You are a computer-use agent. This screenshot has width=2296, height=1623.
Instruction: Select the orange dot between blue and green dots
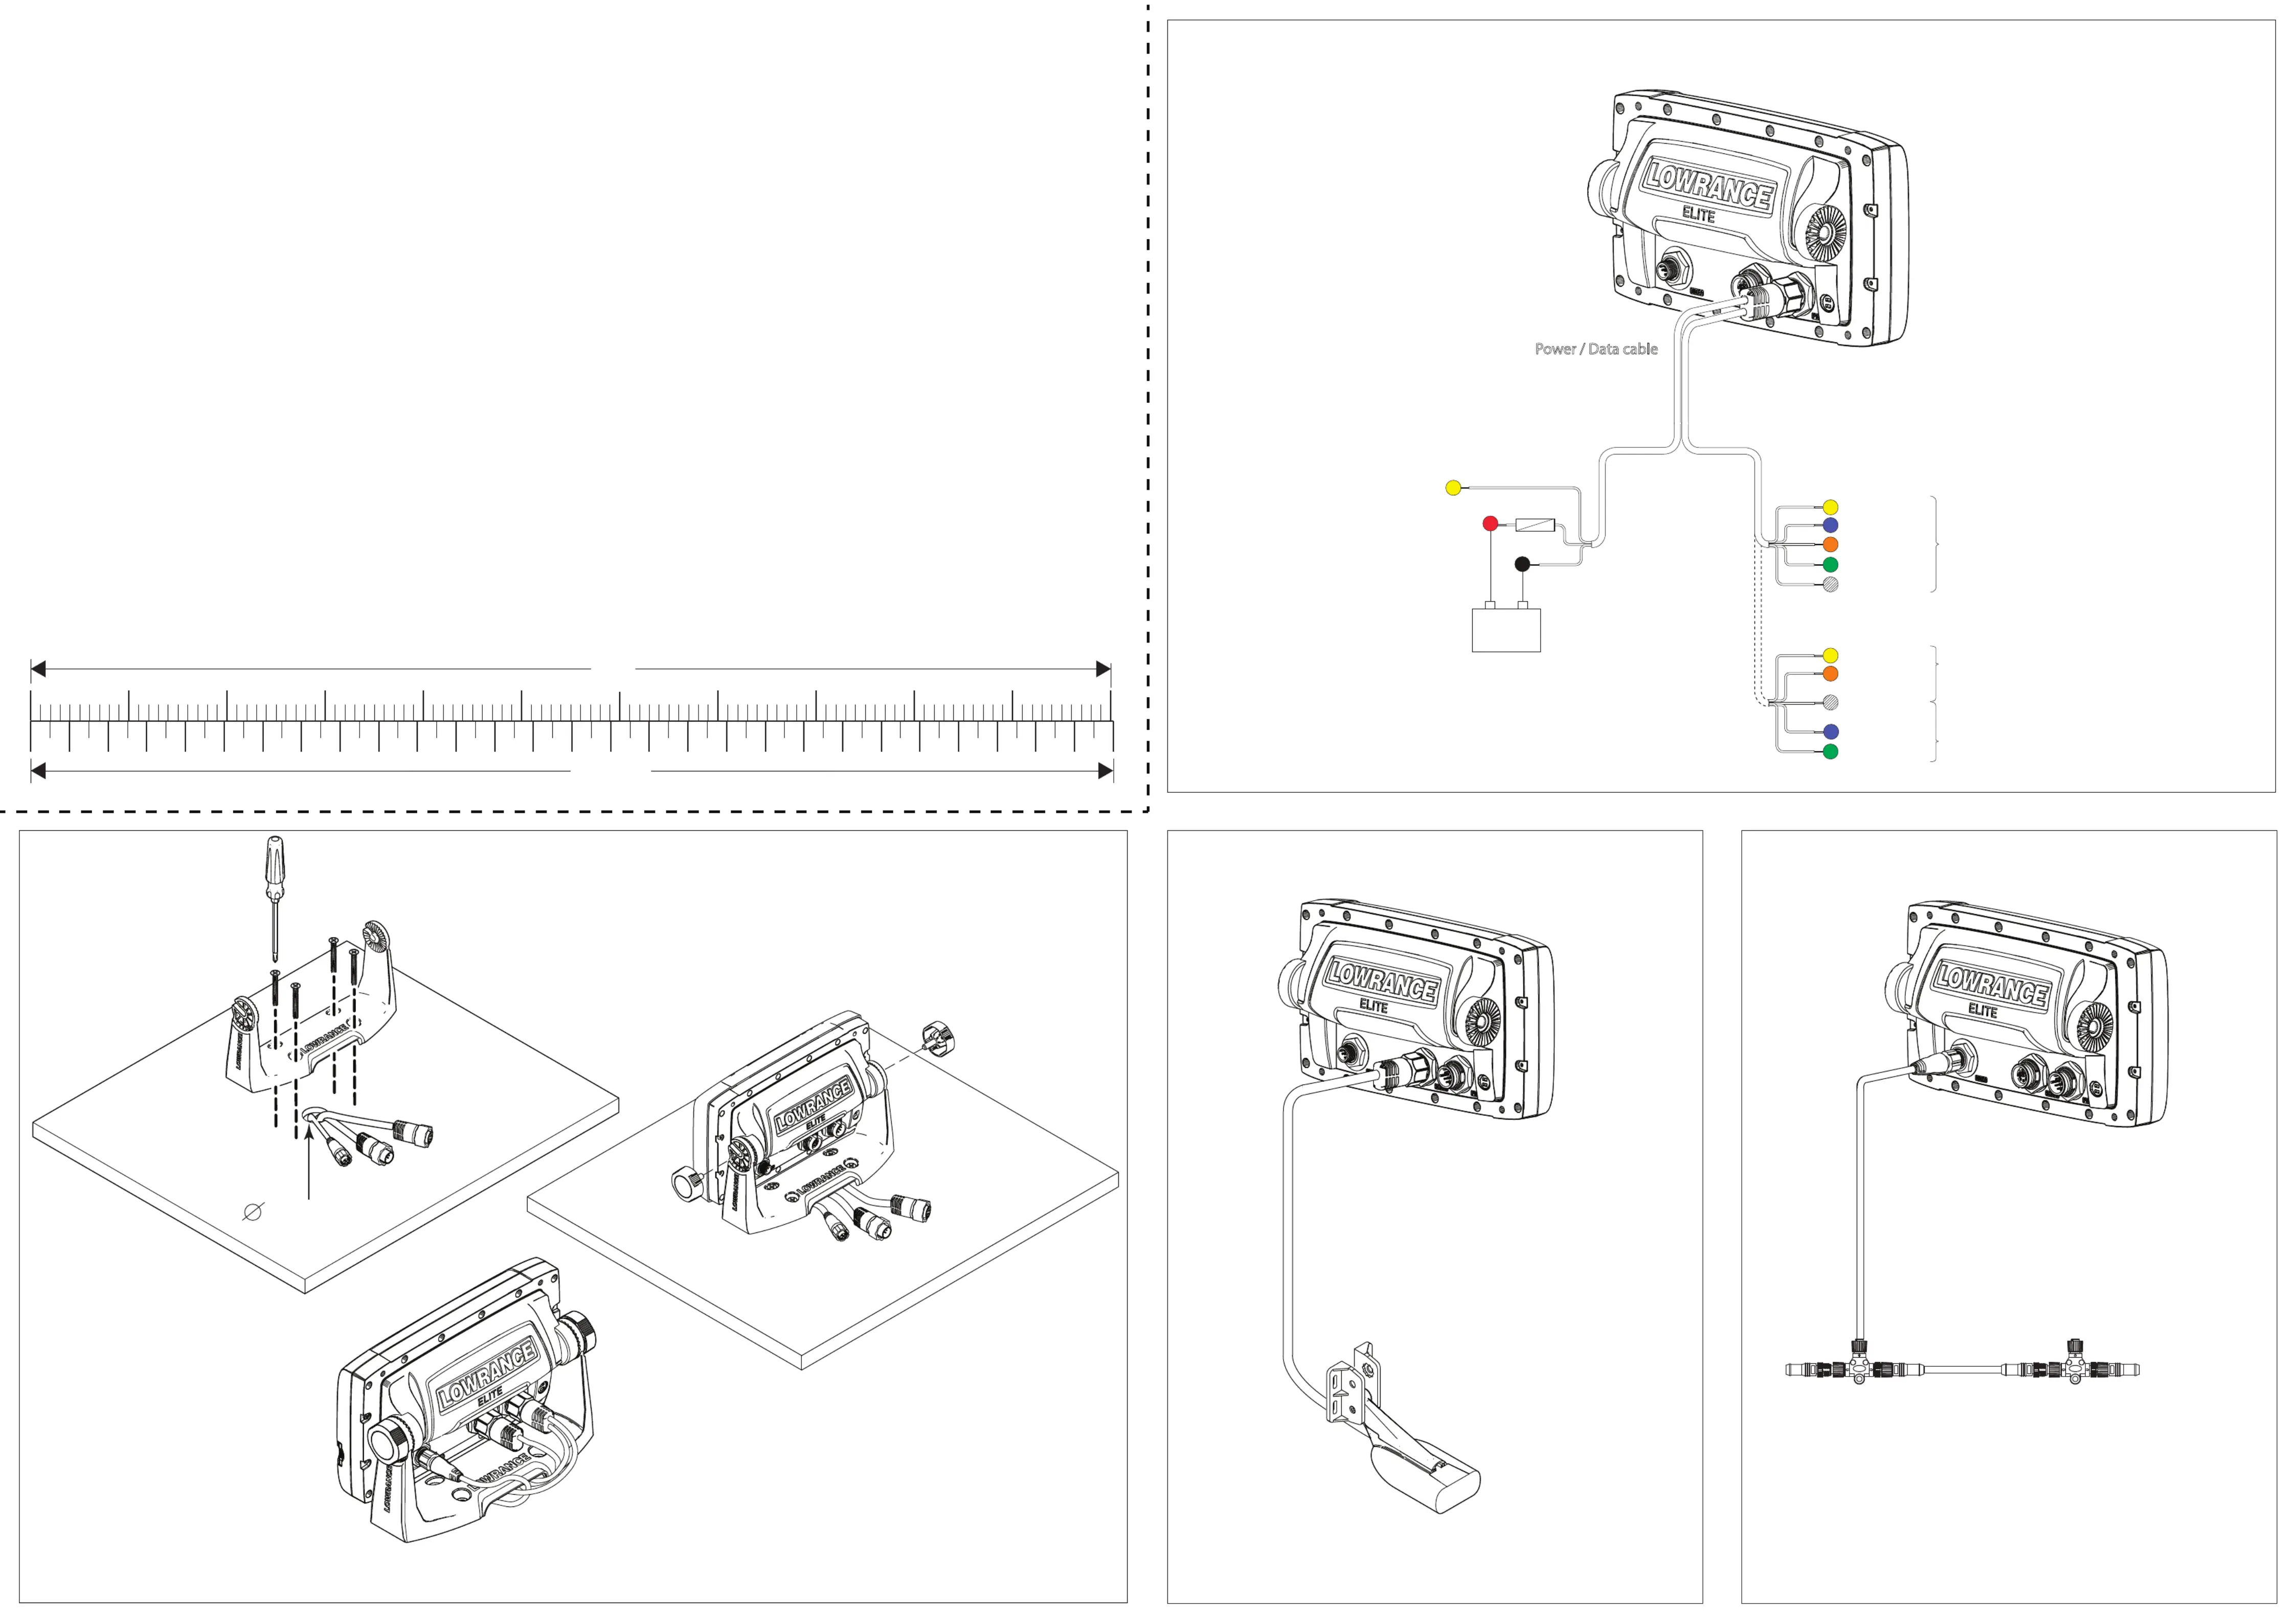1830,545
